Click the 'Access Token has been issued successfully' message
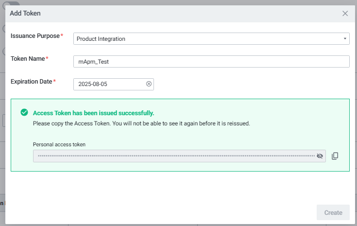 [x=93, y=113]
